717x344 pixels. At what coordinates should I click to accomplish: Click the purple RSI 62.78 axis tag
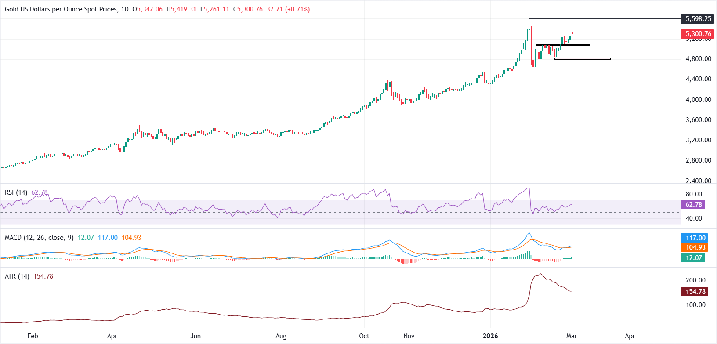pyautogui.click(x=693, y=205)
